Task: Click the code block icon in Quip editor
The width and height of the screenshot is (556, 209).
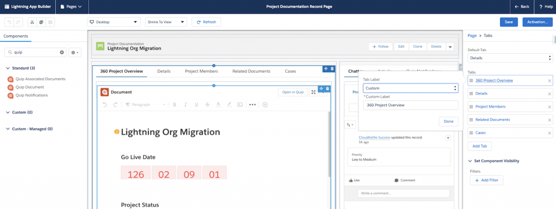Action: pyautogui.click(x=240, y=104)
